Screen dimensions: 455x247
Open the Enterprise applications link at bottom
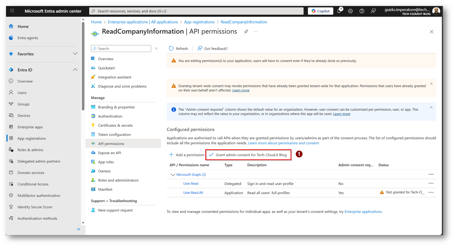363,212
